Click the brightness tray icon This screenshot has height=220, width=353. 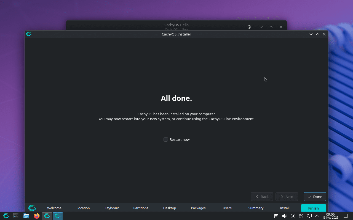click(293, 216)
